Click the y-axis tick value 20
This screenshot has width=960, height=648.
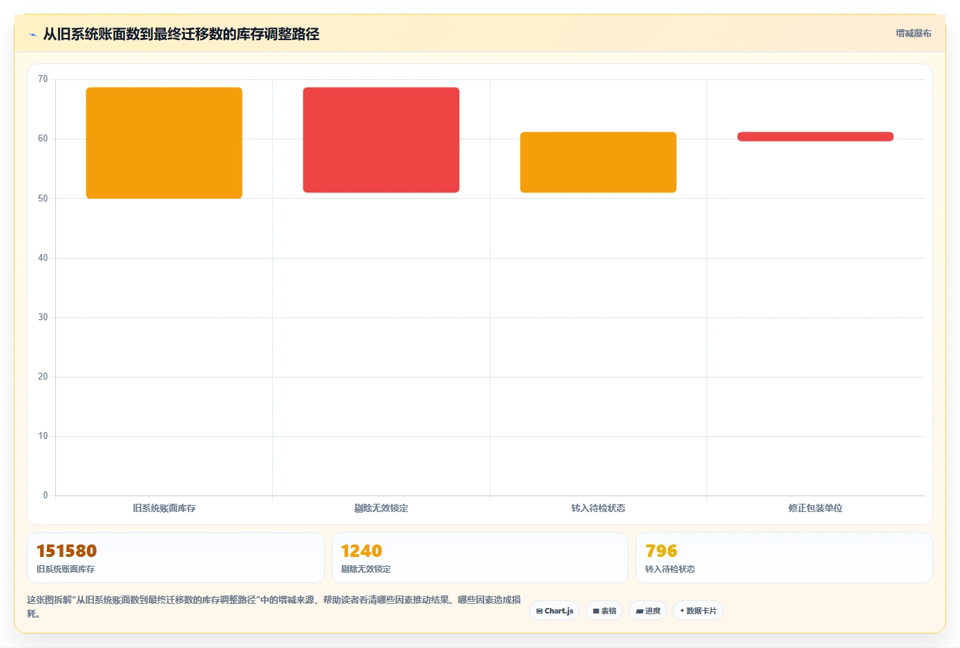point(43,377)
